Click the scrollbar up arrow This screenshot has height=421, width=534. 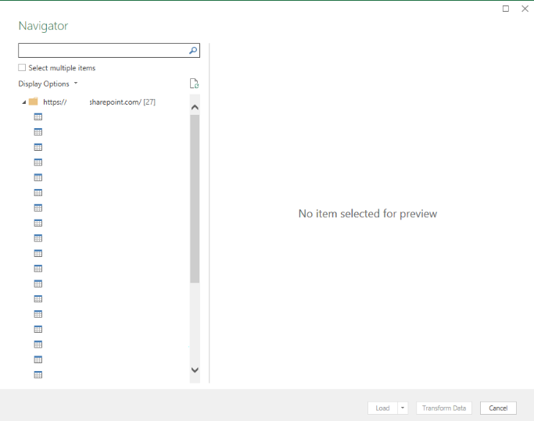click(195, 107)
